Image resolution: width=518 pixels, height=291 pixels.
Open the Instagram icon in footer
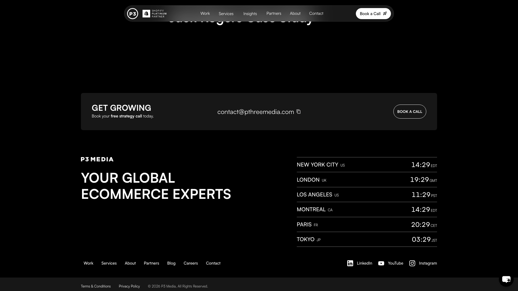tap(412, 263)
